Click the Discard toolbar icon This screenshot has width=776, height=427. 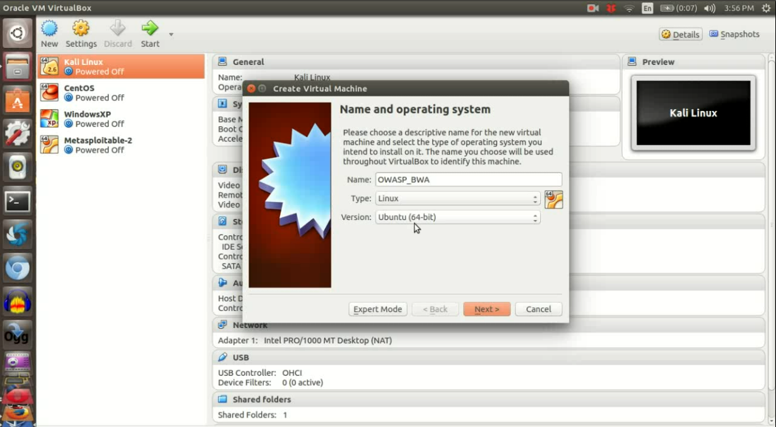[x=118, y=29]
